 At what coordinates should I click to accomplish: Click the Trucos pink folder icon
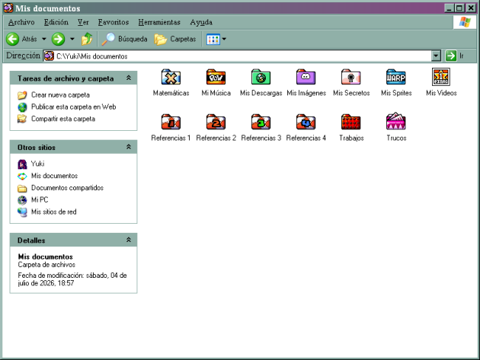pyautogui.click(x=396, y=122)
